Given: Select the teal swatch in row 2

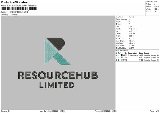Looking at the screenshot, I should [x=122, y=58].
